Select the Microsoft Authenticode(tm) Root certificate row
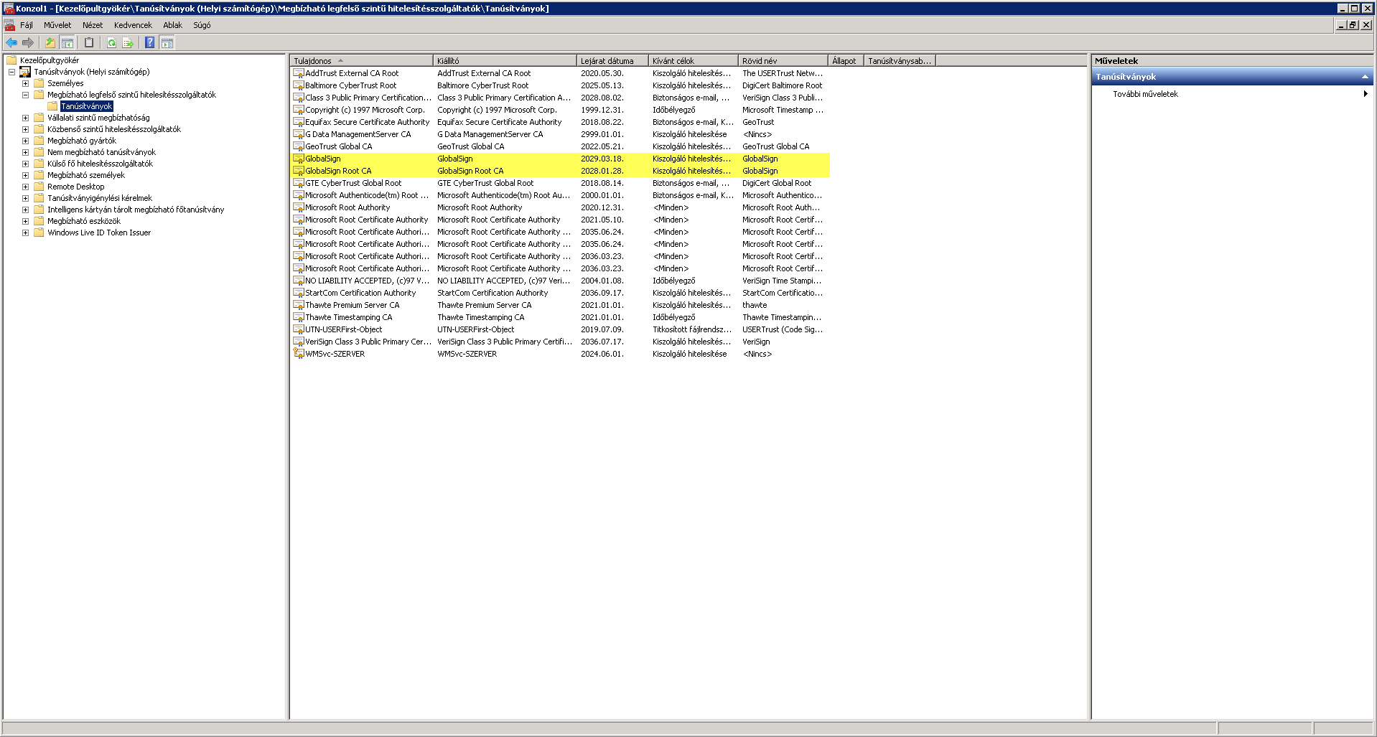This screenshot has height=737, width=1377. (x=560, y=195)
